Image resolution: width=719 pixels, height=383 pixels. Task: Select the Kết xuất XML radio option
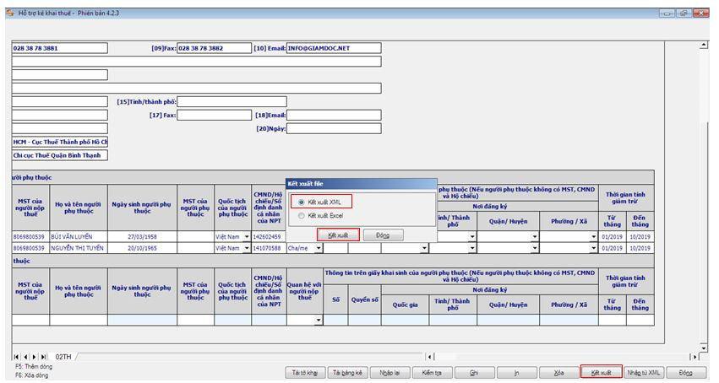[x=302, y=202]
